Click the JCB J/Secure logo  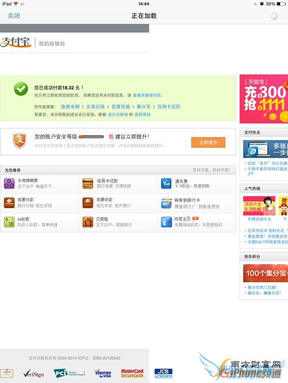pos(163,373)
